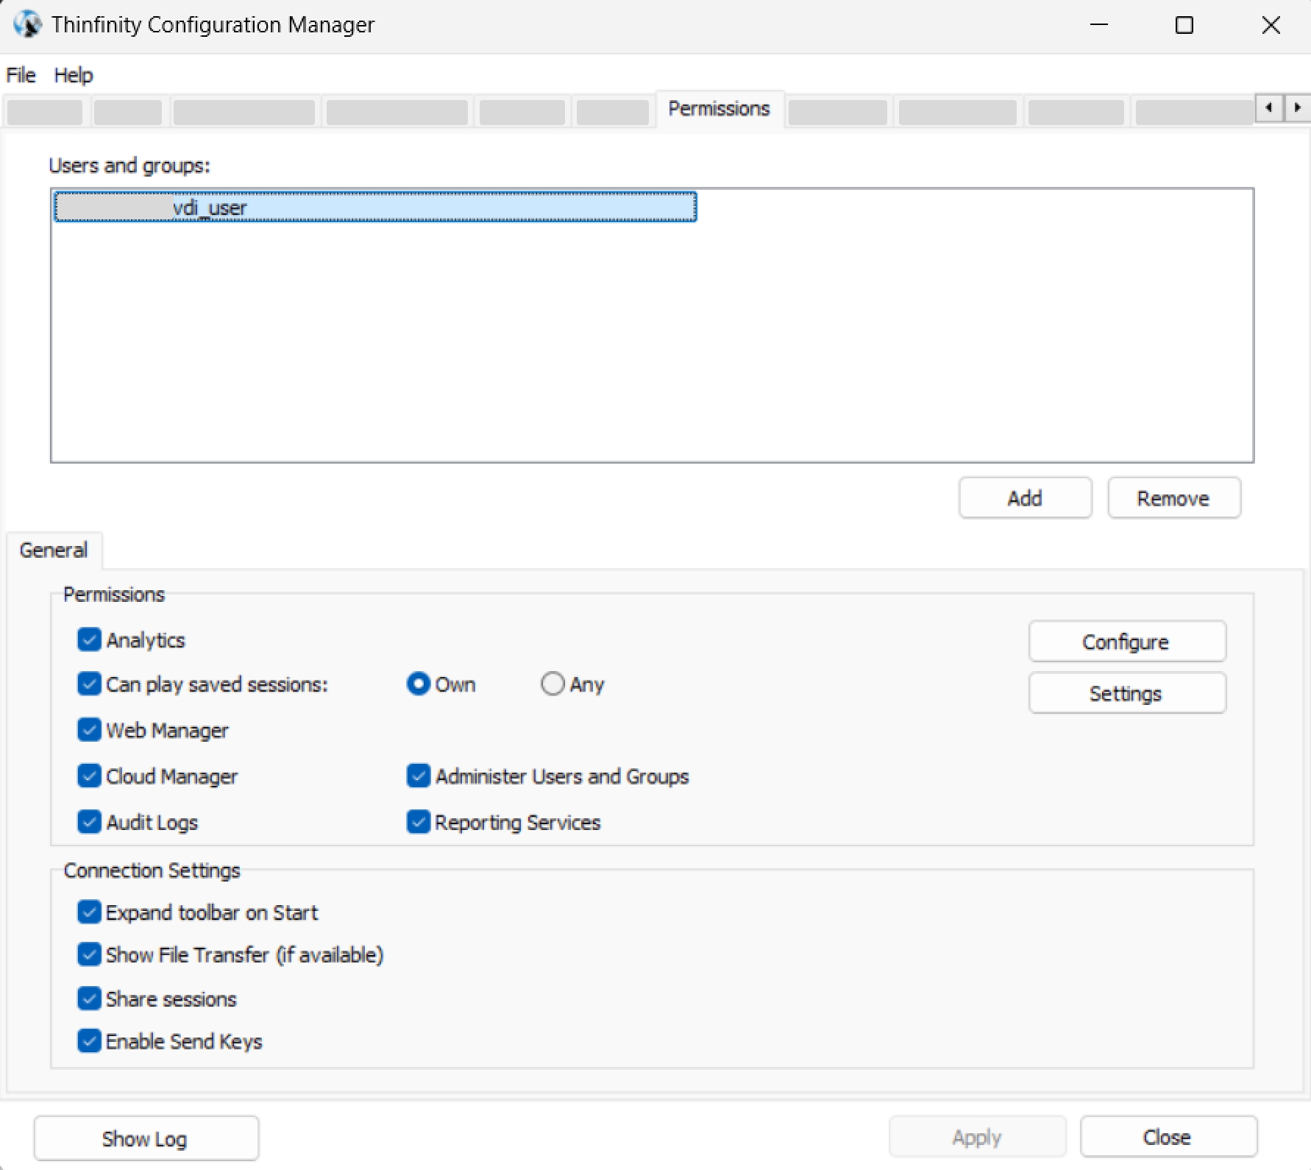Toggle Administer Users and Groups checkbox

click(418, 776)
